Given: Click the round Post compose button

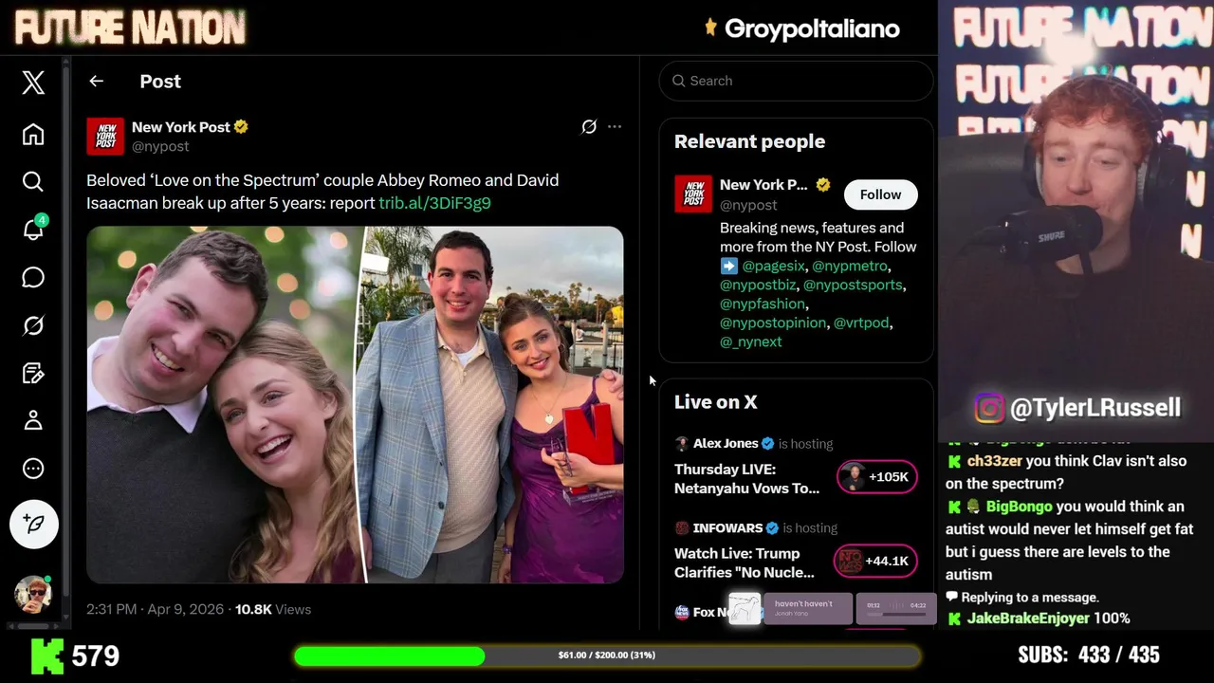Looking at the screenshot, I should coord(34,524).
